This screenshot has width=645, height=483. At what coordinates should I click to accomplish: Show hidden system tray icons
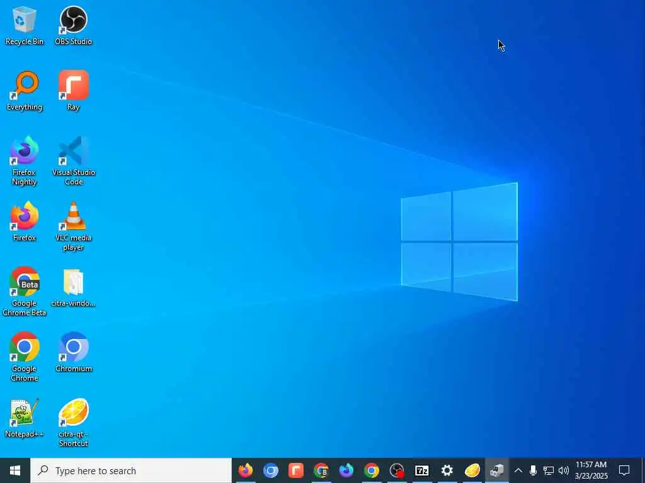coord(518,470)
